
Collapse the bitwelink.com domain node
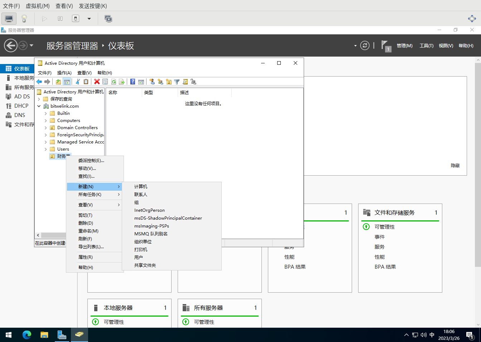tap(39, 106)
